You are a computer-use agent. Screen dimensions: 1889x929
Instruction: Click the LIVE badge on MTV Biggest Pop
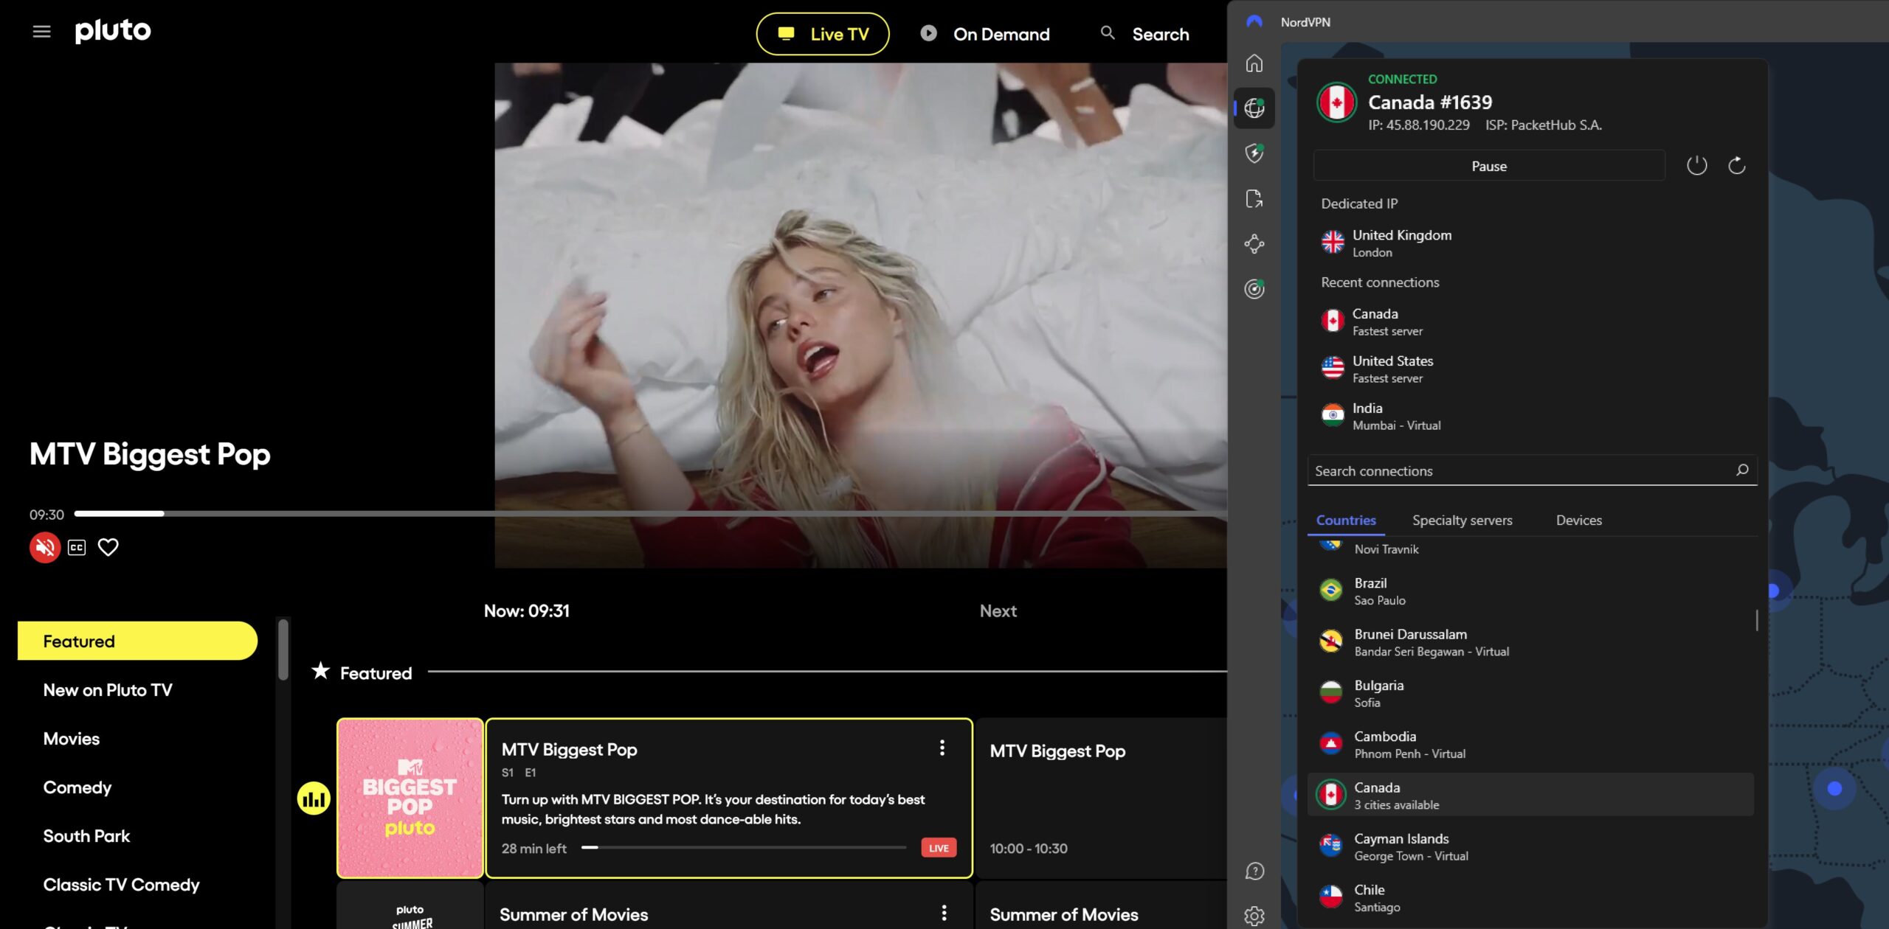[x=939, y=848]
